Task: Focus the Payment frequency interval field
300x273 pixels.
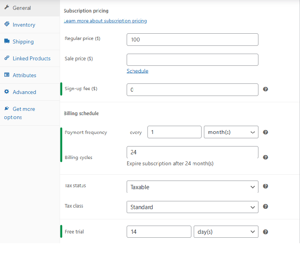Action: point(174,132)
